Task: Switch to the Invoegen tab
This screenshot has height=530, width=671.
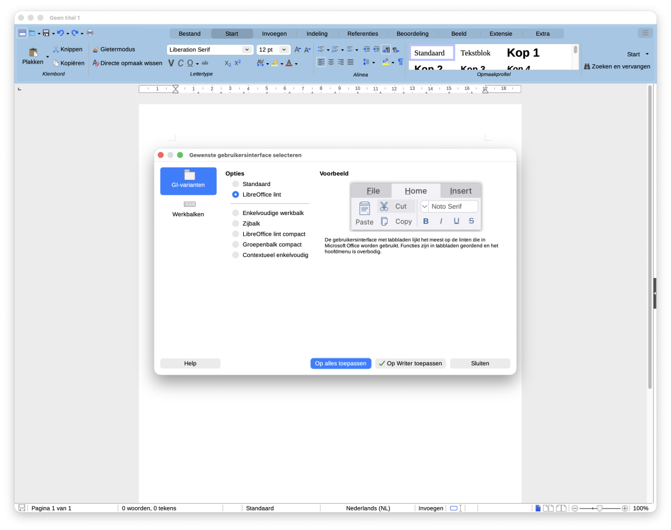Action: 275,34
